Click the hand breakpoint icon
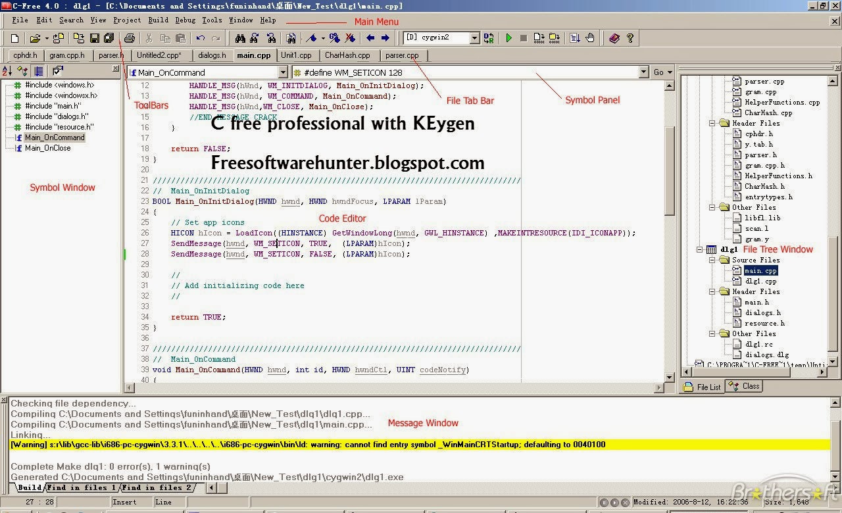Screen dimensions: 842x513 (x=590, y=38)
